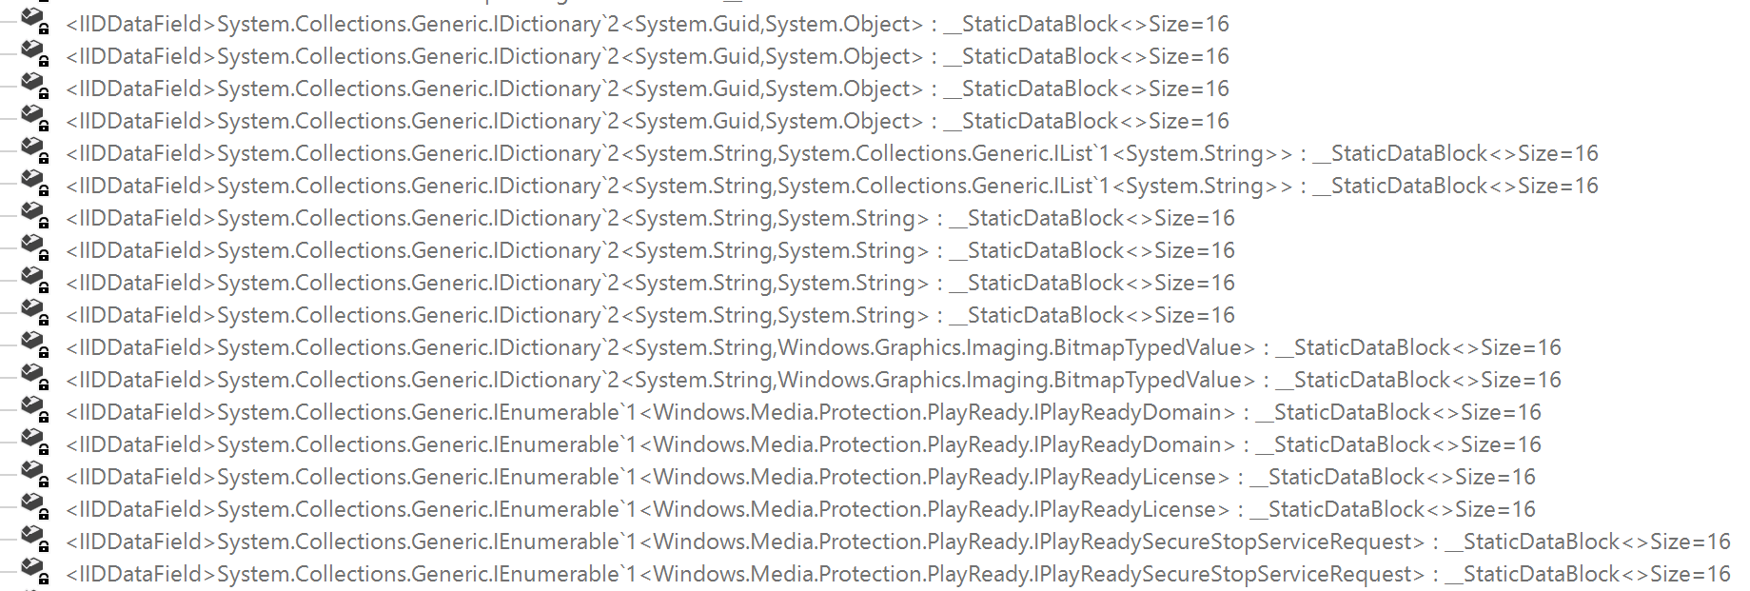Click the field icon next to the IPlayReadyLicense enumerable row
Image resolution: width=1750 pixels, height=591 pixels.
click(36, 474)
